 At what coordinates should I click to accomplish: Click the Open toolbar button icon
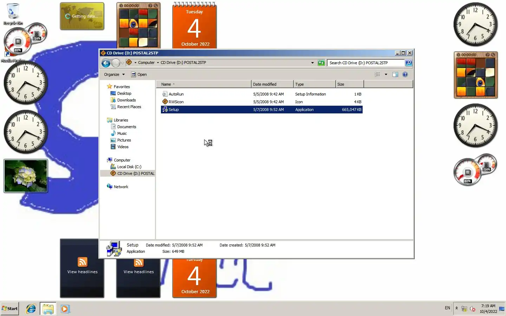pos(134,74)
